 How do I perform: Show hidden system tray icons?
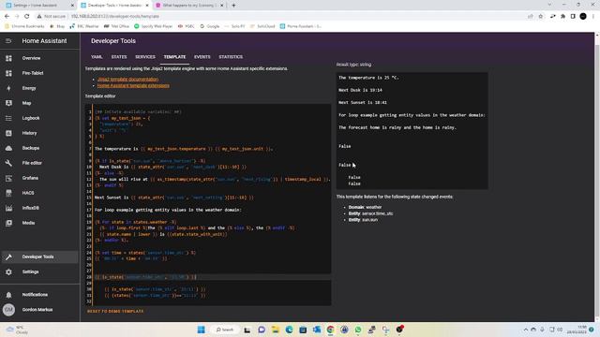[x=525, y=330]
